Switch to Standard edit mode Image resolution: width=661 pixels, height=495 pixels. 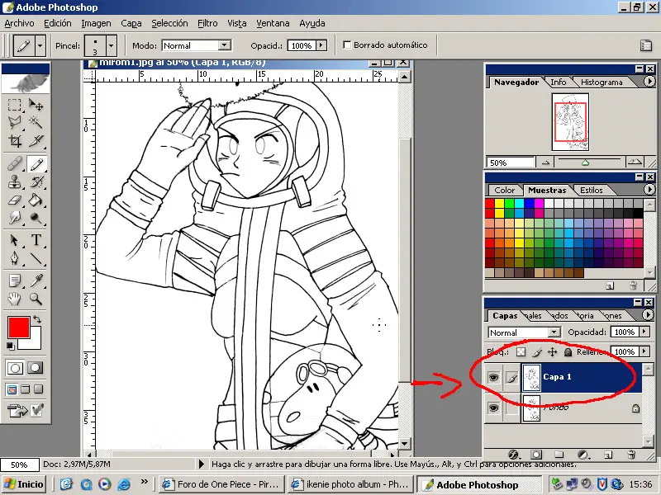[15, 368]
